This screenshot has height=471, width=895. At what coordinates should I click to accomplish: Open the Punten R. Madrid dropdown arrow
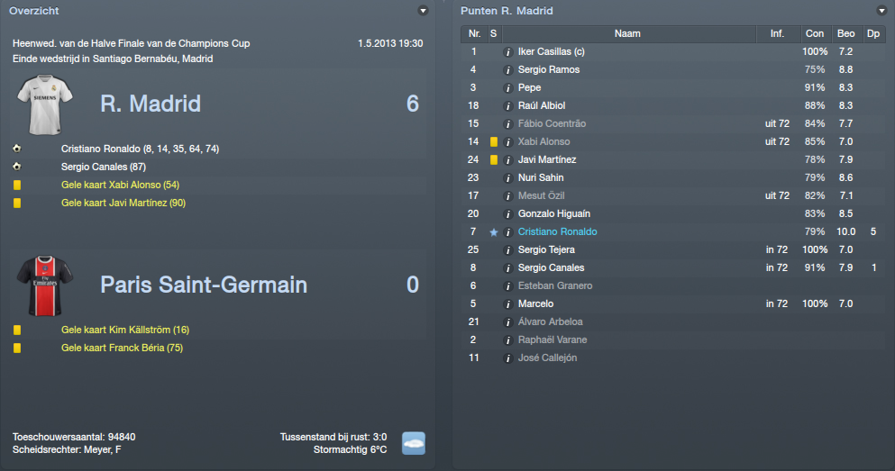coord(881,11)
